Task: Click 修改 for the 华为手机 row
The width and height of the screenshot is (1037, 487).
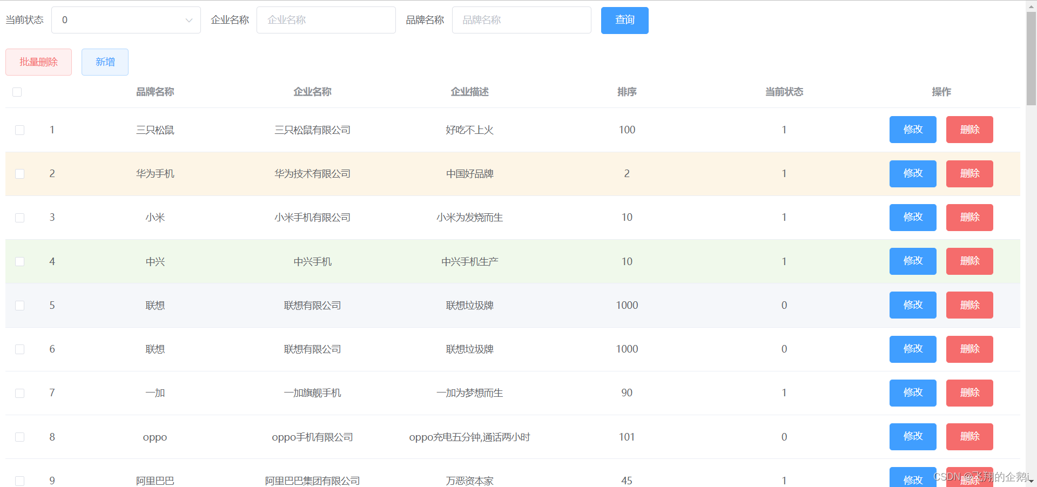Action: point(913,174)
